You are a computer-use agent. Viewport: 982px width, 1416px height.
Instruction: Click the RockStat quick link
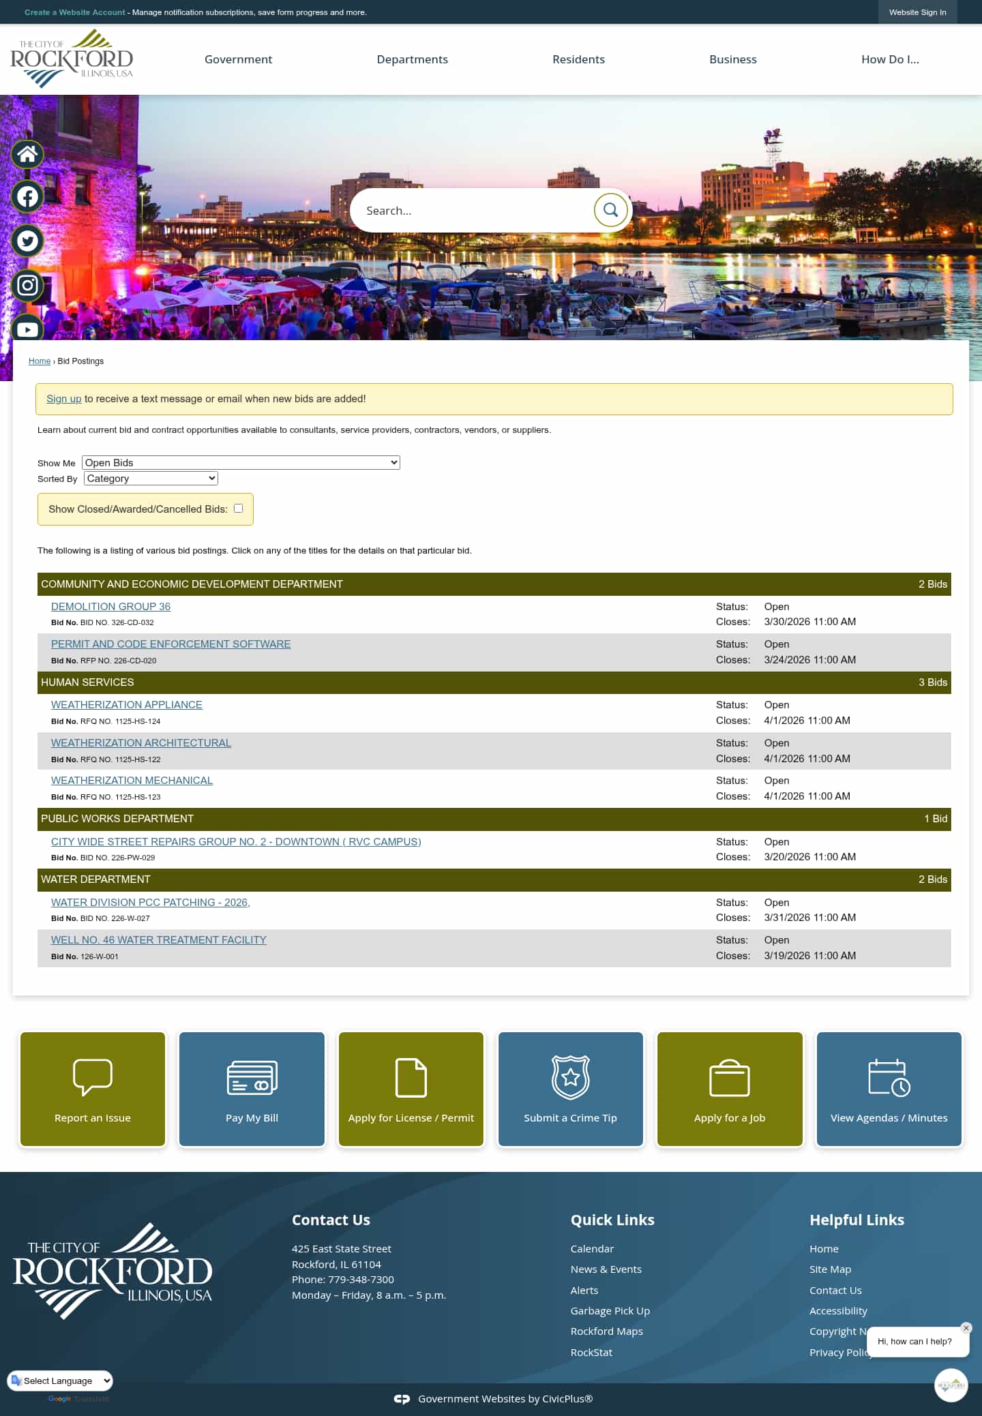[x=591, y=1353]
